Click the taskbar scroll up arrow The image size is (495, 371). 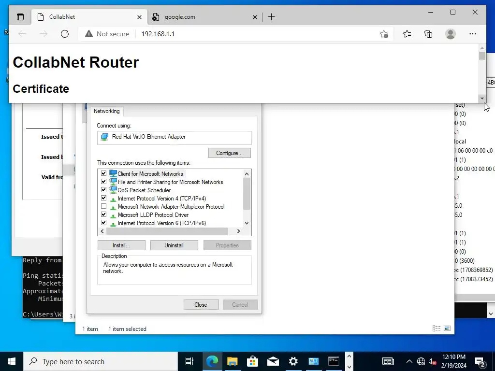(349, 356)
